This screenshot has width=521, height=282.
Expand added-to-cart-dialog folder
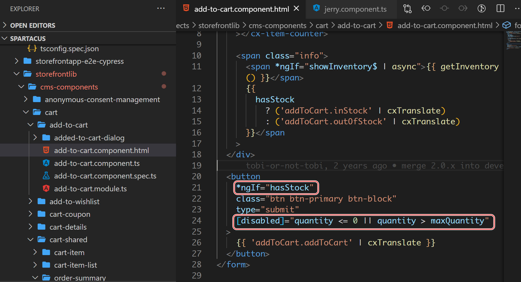coord(35,138)
